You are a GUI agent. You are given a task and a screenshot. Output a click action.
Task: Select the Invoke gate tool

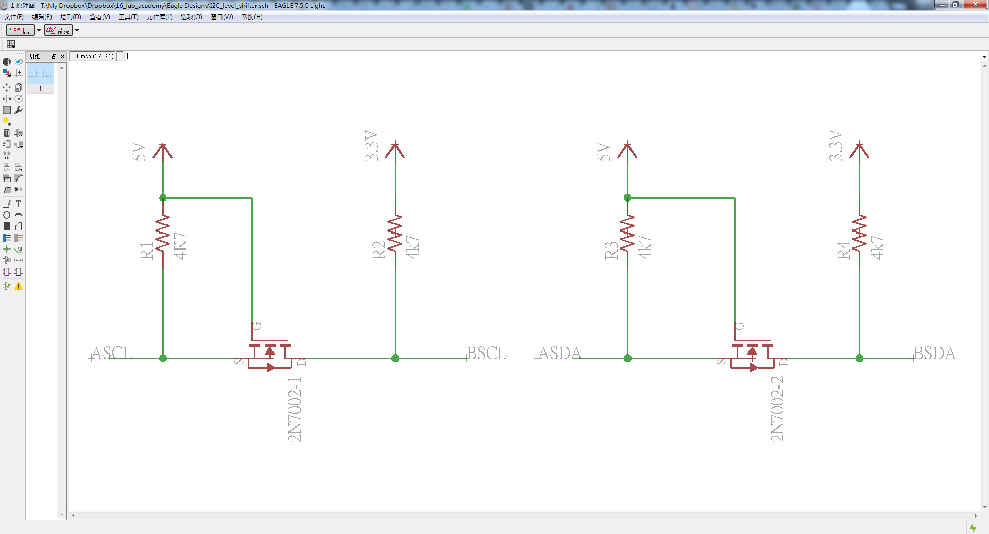(19, 190)
